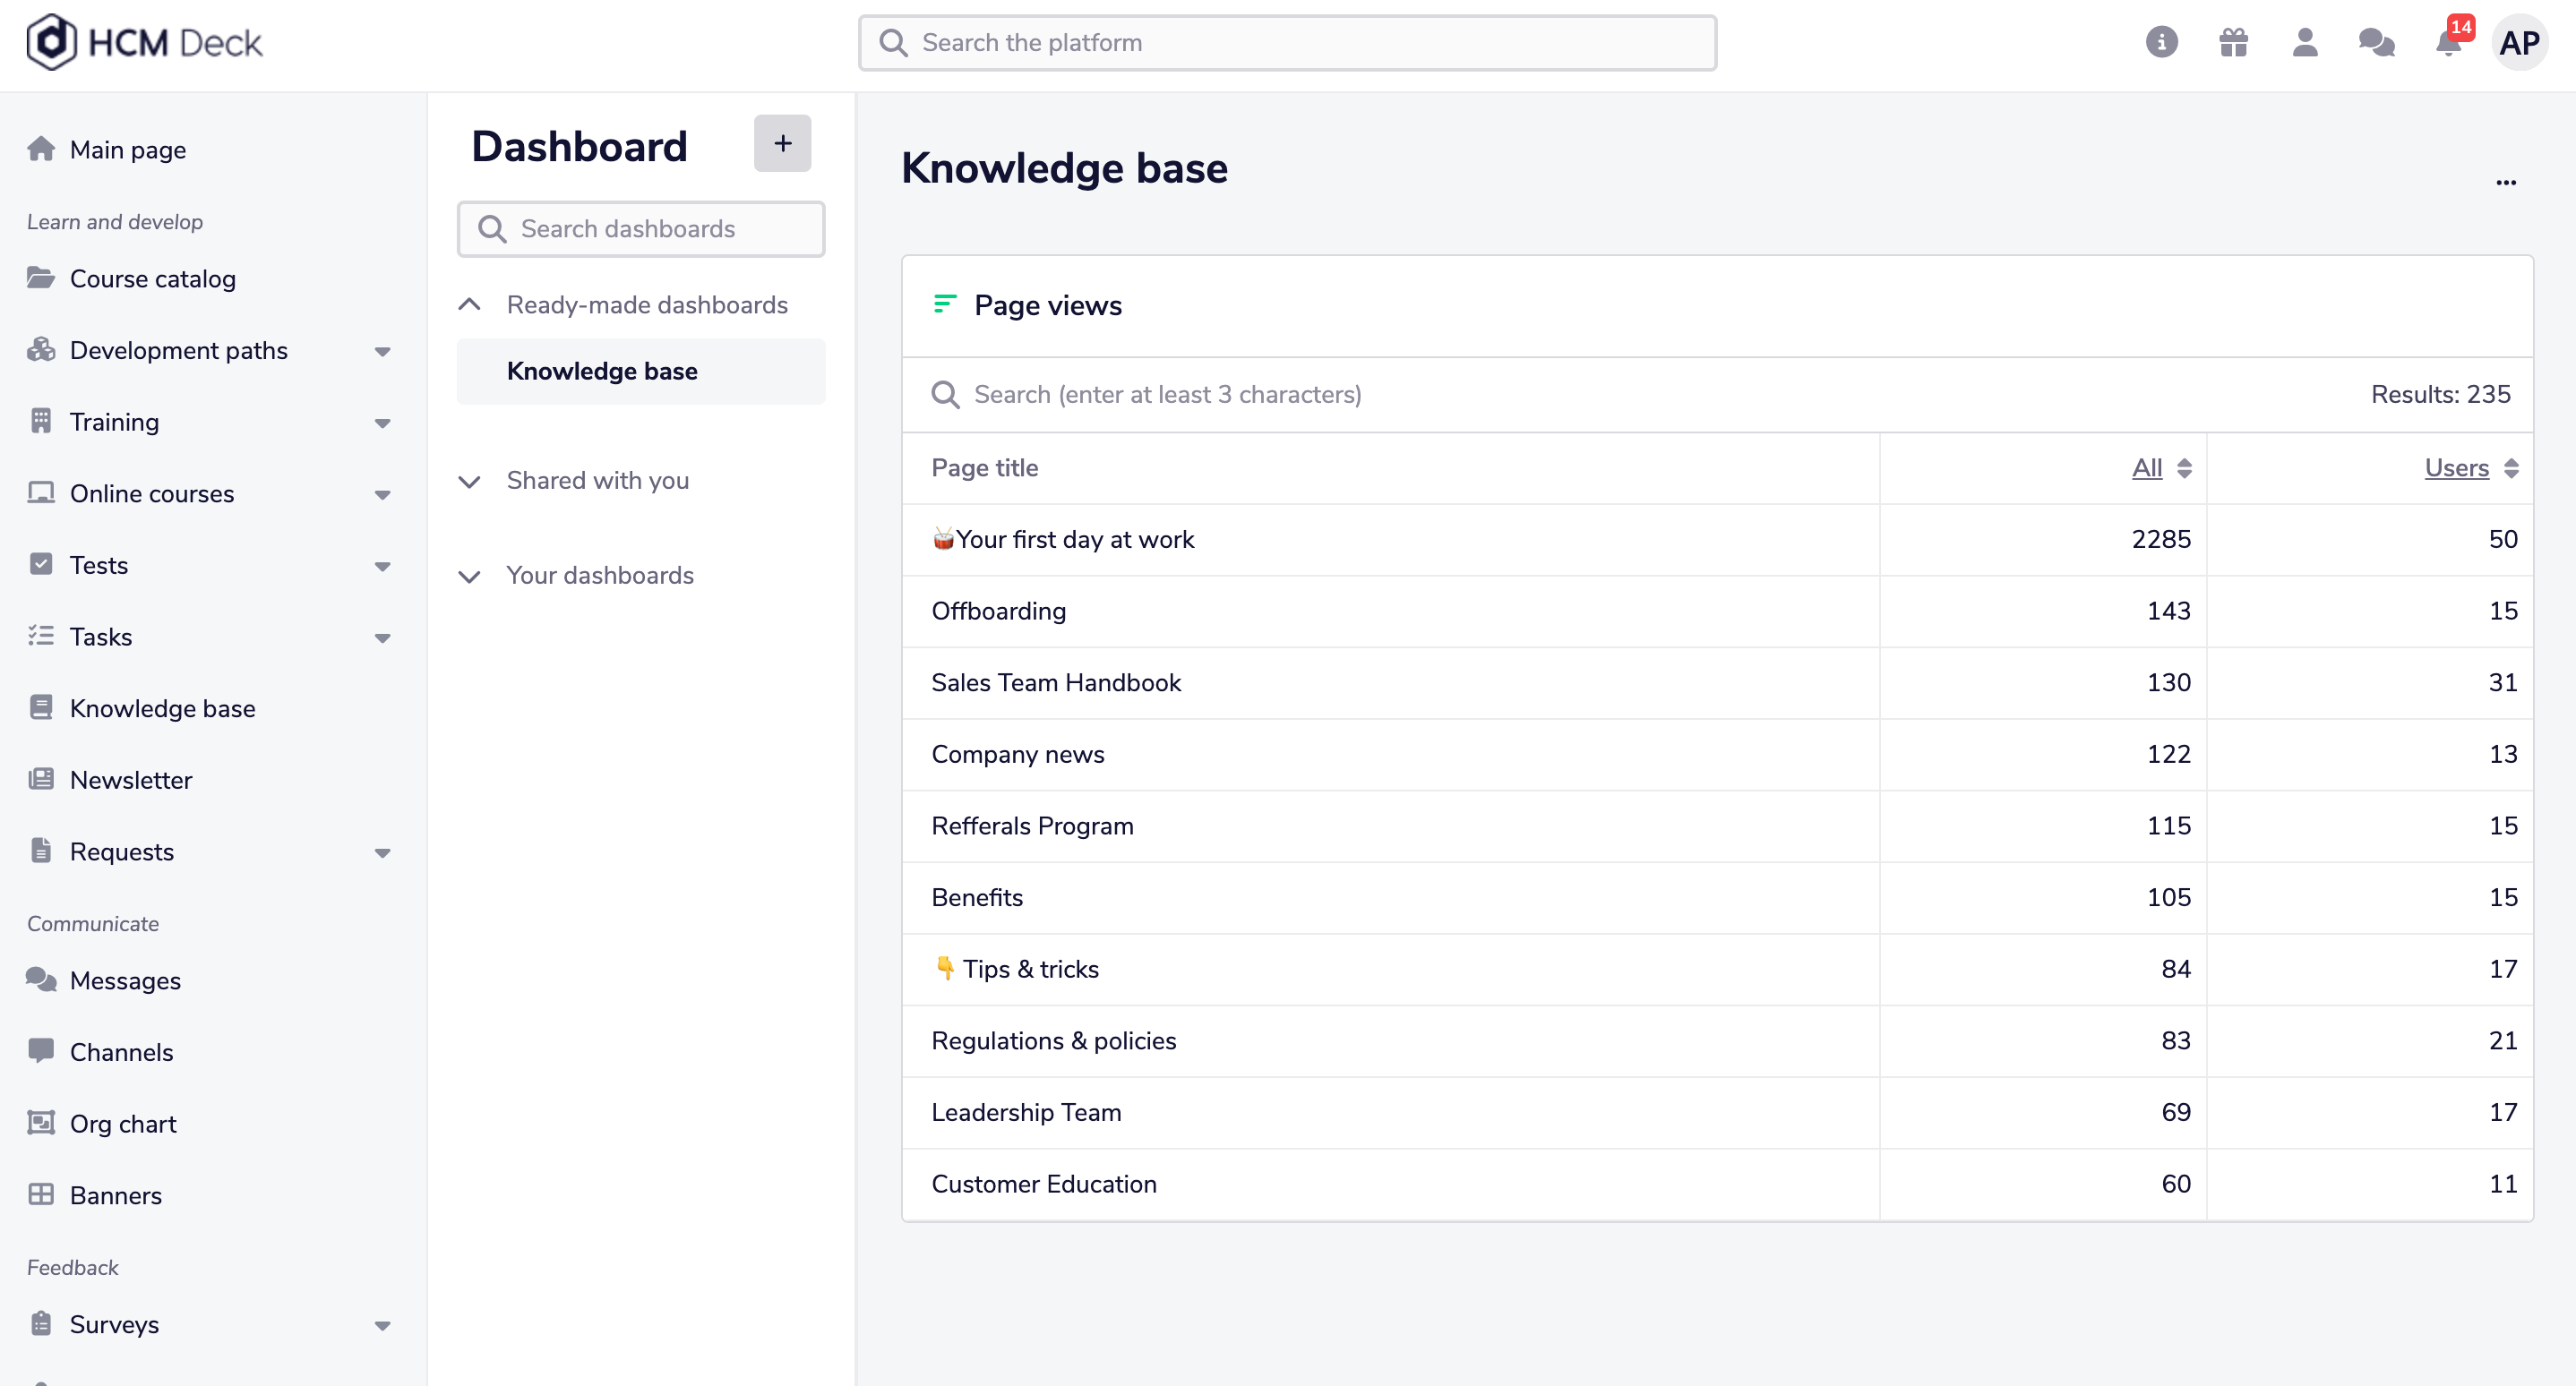
Task: Expand Your dashboards section
Action: [469, 577]
